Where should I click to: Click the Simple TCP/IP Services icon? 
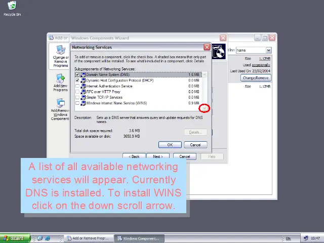point(83,97)
